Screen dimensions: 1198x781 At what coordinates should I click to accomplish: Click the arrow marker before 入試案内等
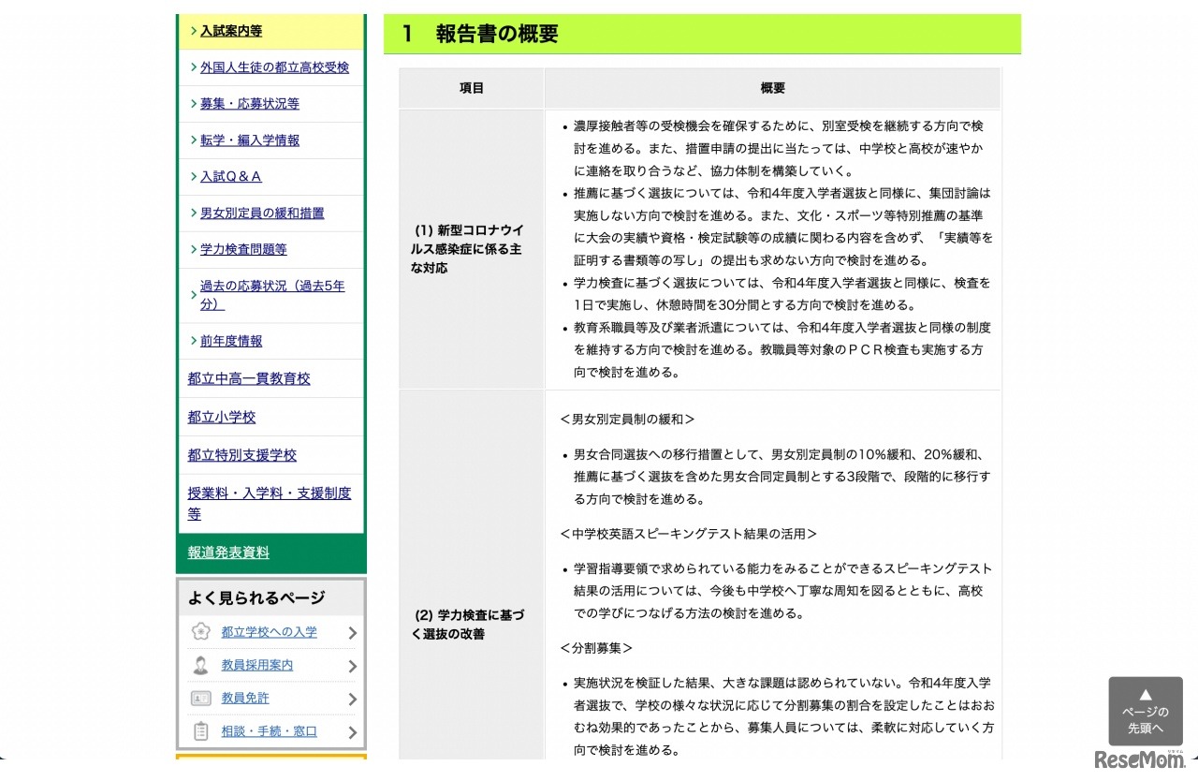click(194, 31)
